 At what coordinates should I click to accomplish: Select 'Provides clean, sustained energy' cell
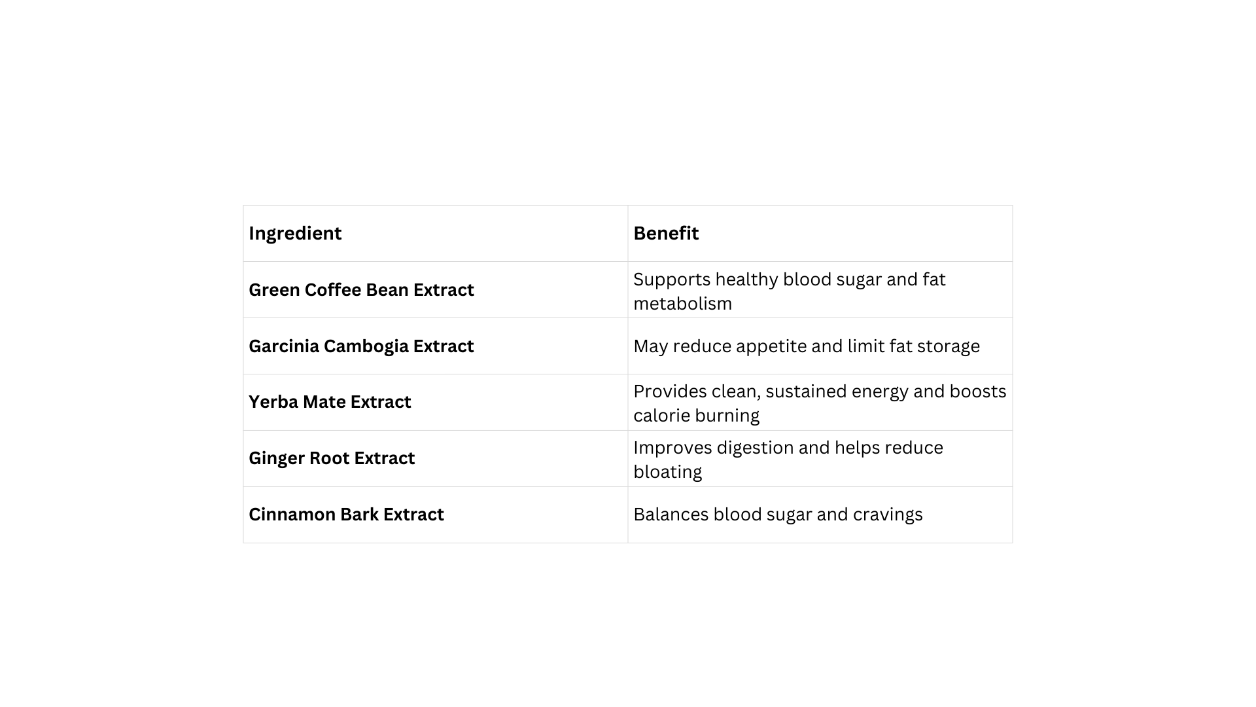click(820, 402)
